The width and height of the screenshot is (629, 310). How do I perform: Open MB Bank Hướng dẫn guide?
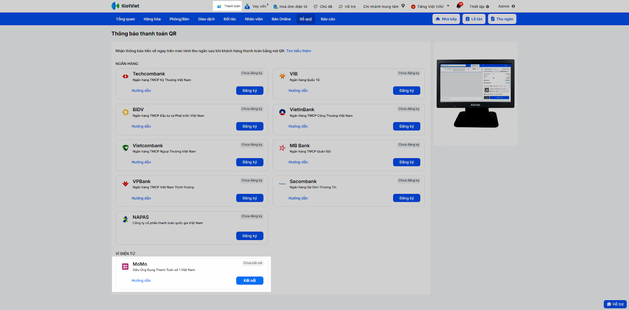click(298, 162)
